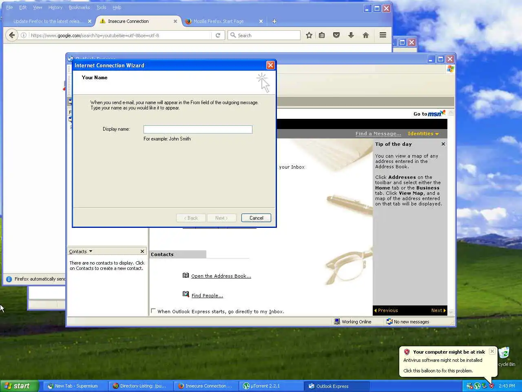Click the µTorrent tray icon
Viewport: 522px width, 392px height.
pos(477,386)
